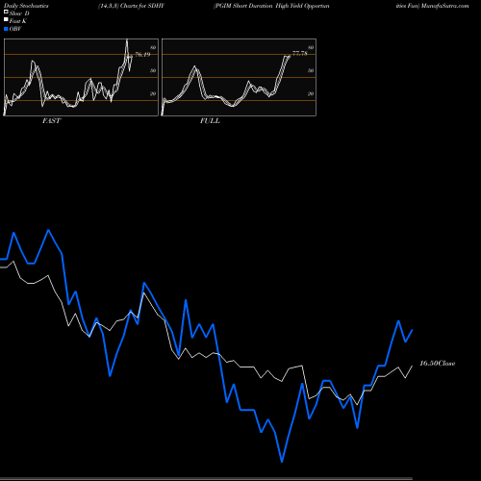Open the MunafaSutra.com source label
The width and height of the screenshot is (481, 481).
click(x=445, y=6)
